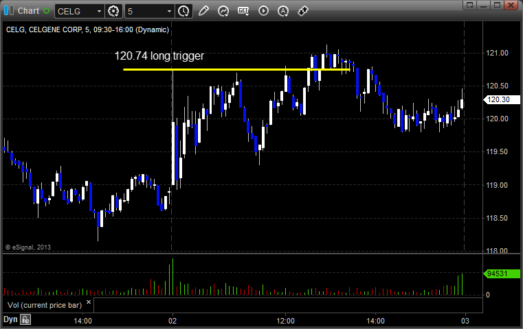
Task: Open the chart settings gear menu
Action: (x=113, y=12)
